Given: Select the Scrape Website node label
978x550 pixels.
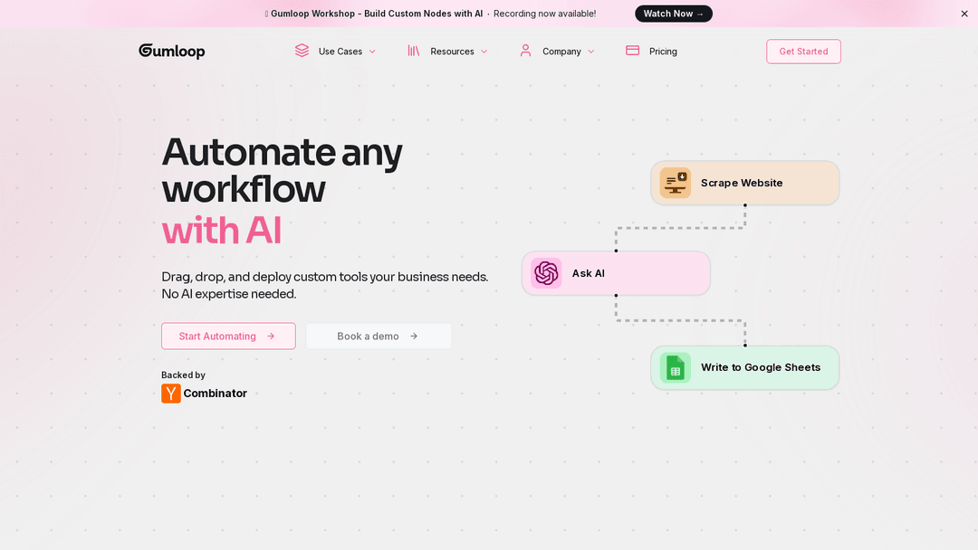Looking at the screenshot, I should (x=742, y=183).
